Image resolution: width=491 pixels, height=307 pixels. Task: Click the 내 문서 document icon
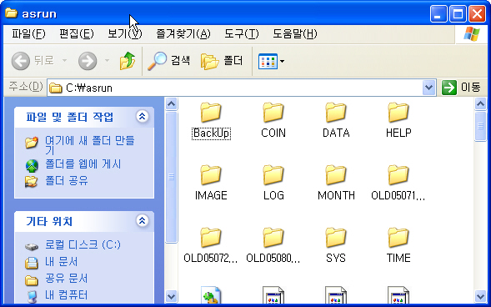32,263
